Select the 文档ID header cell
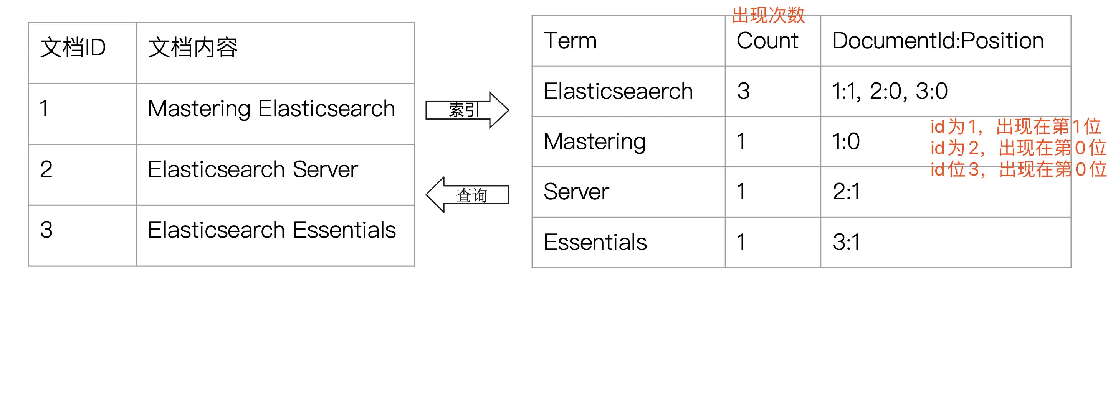The image size is (1108, 407). (x=83, y=53)
